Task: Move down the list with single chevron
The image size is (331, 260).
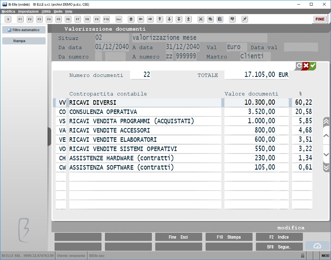Action: pyautogui.click(x=326, y=155)
